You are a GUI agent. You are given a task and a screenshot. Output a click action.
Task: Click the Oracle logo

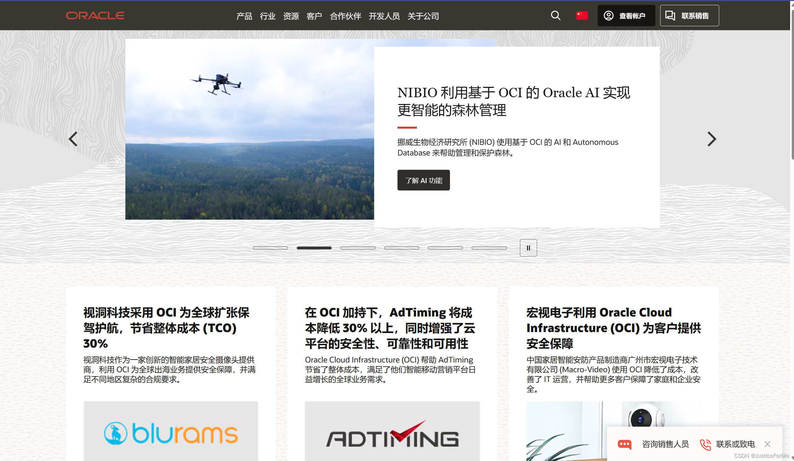(95, 16)
